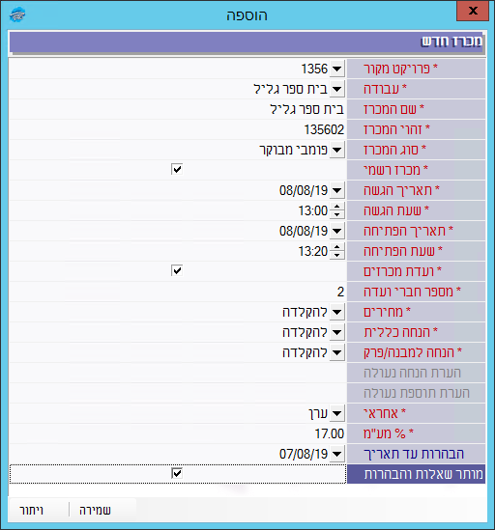Open the סוג המכרז dropdown arrow
Image resolution: width=495 pixels, height=530 pixels.
[x=336, y=150]
